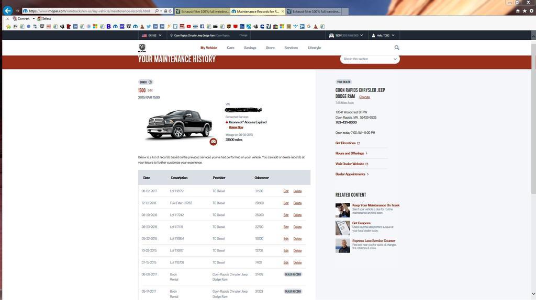Switch to first Exhaust filter tab
Viewport: 536px width, 300px height.
point(202,11)
